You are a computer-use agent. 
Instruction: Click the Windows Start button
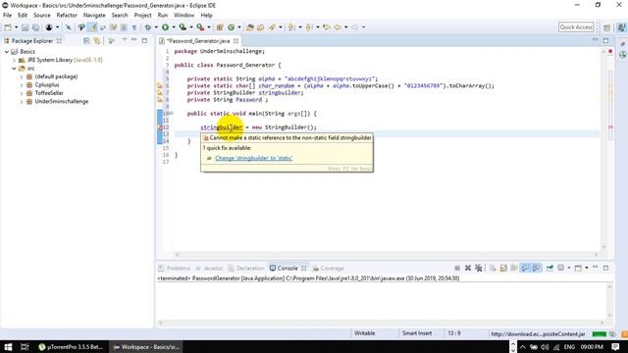[8, 346]
